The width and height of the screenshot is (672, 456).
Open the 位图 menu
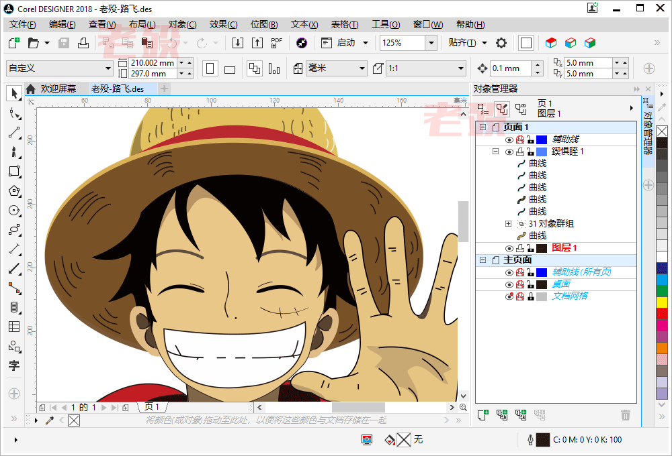(264, 25)
